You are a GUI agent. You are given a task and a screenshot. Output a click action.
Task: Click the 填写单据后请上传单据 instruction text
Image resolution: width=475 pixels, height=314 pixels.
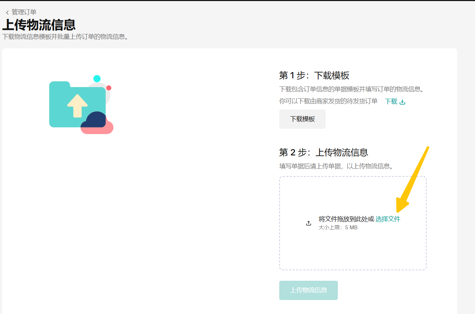point(336,166)
